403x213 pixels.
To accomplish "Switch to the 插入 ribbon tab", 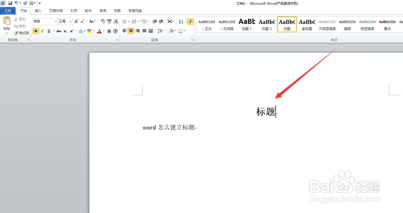I will (38, 11).
